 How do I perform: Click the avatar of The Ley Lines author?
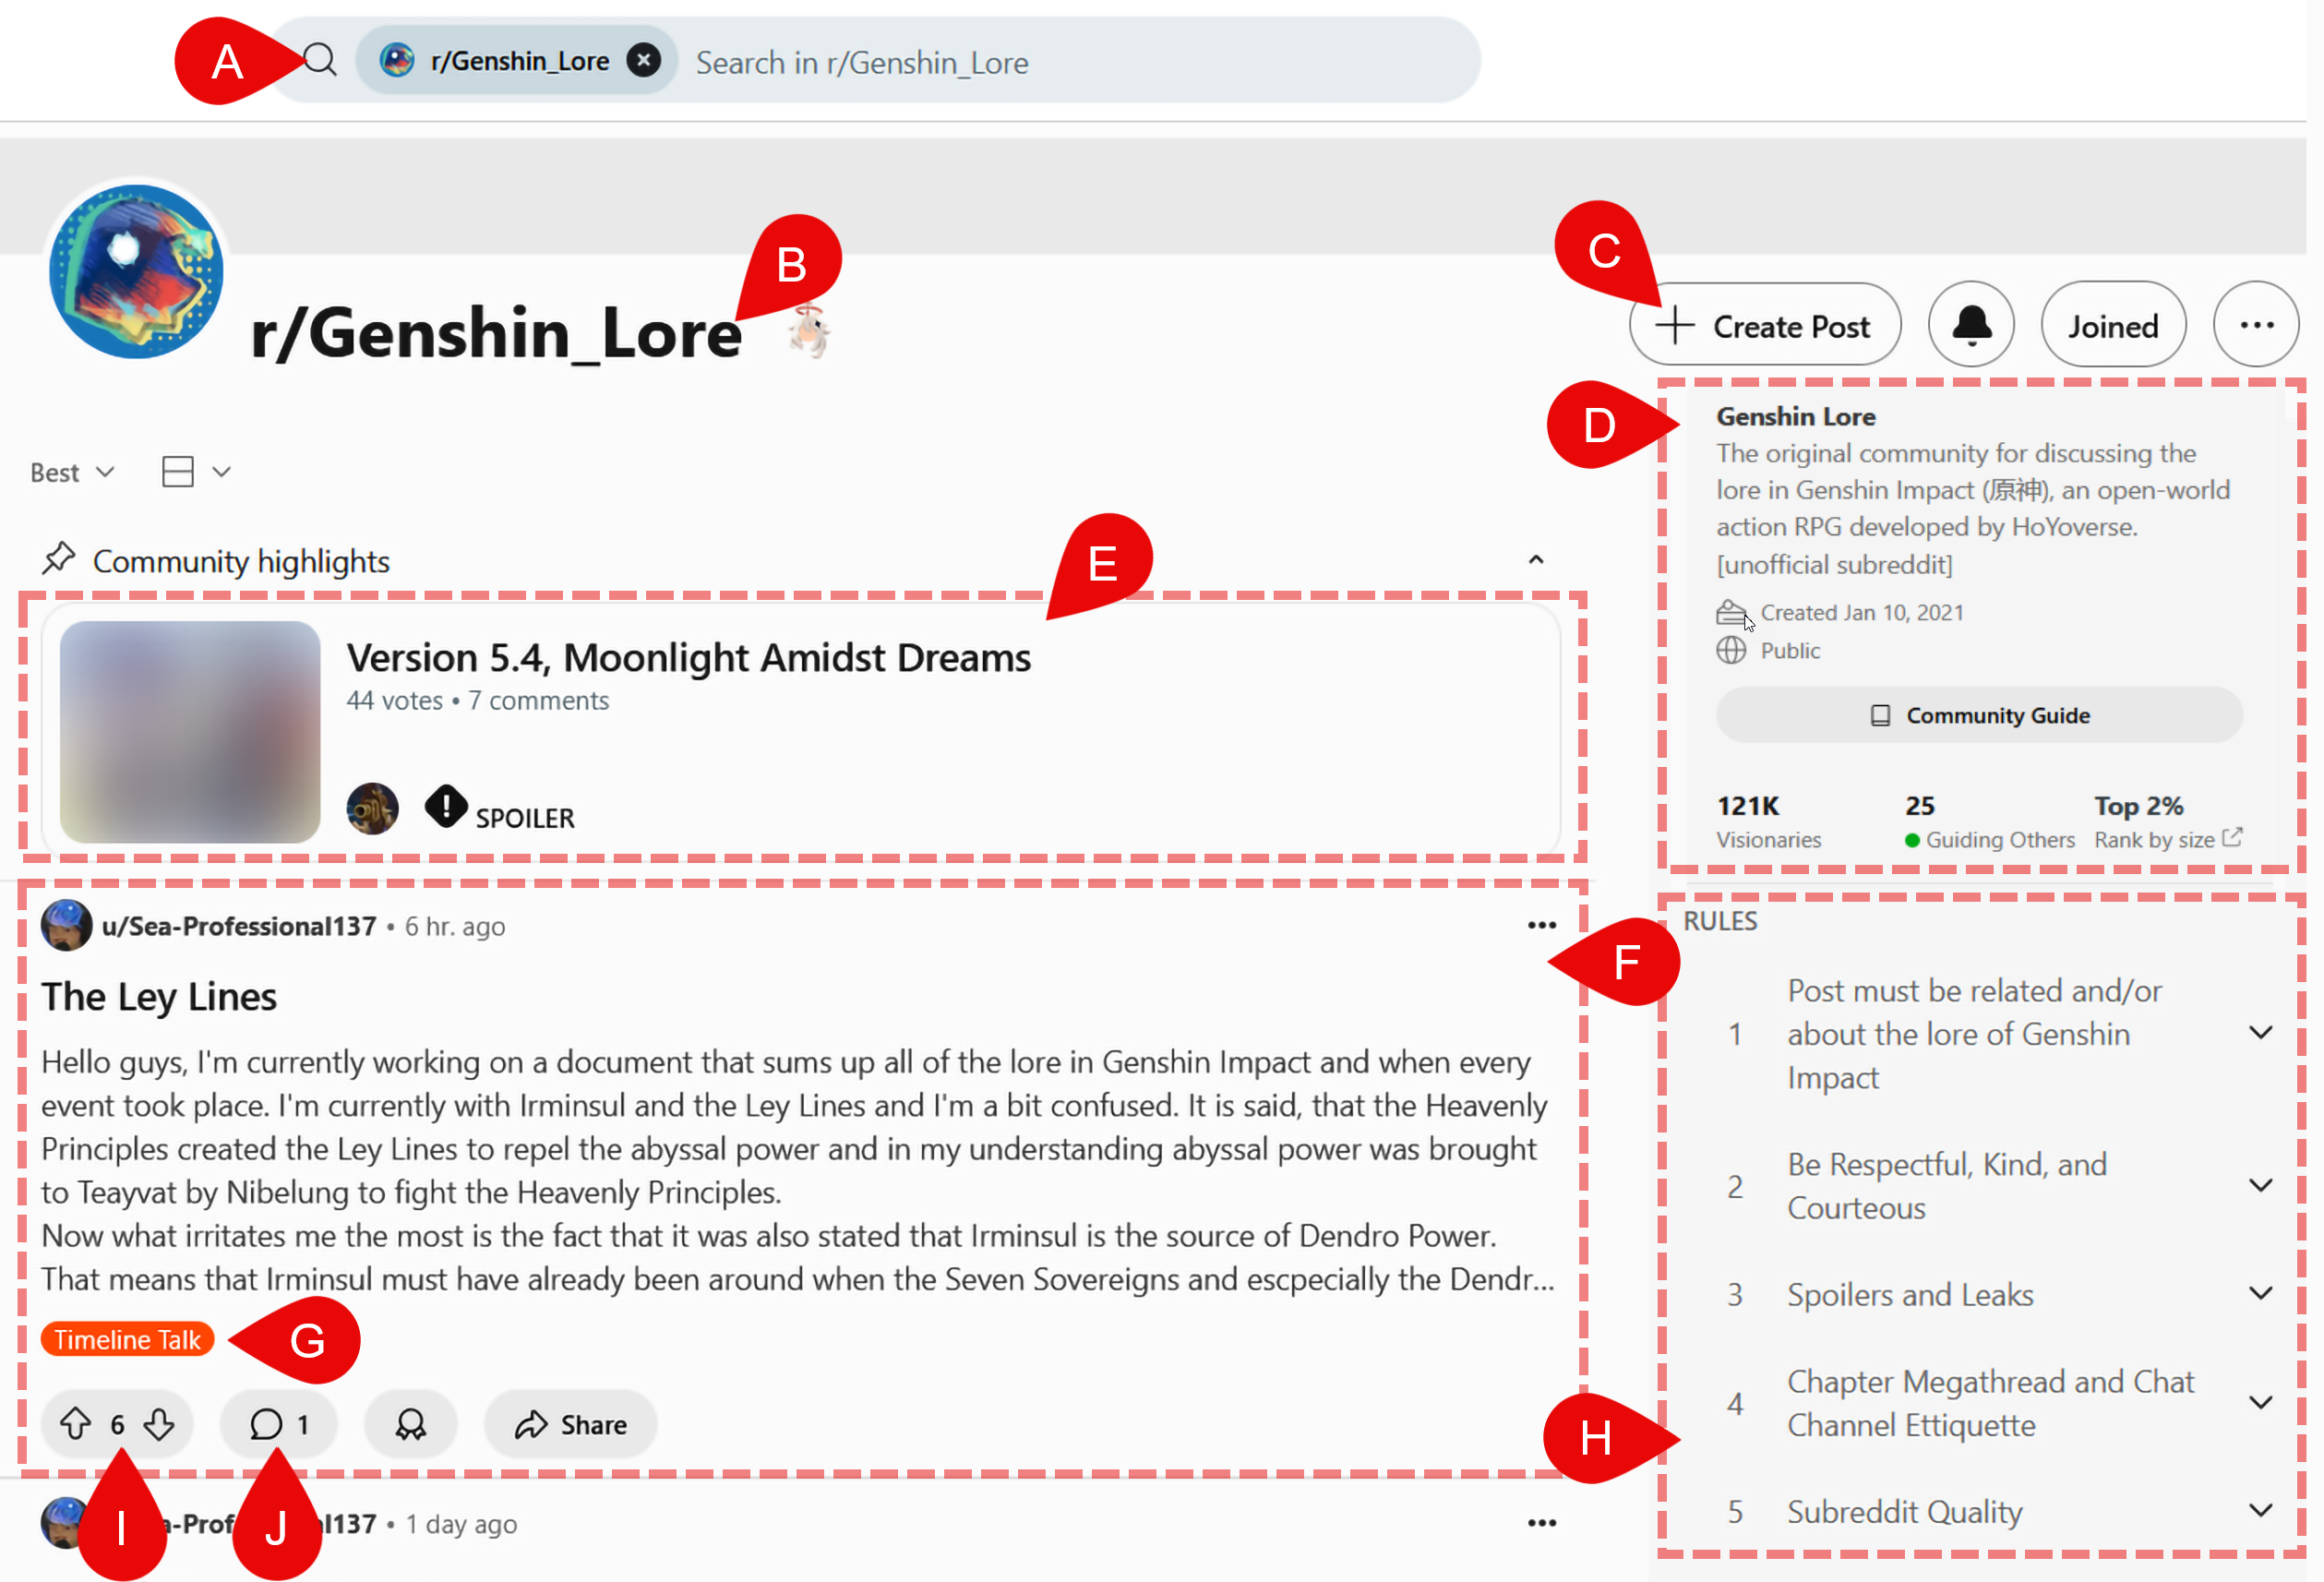coord(66,925)
